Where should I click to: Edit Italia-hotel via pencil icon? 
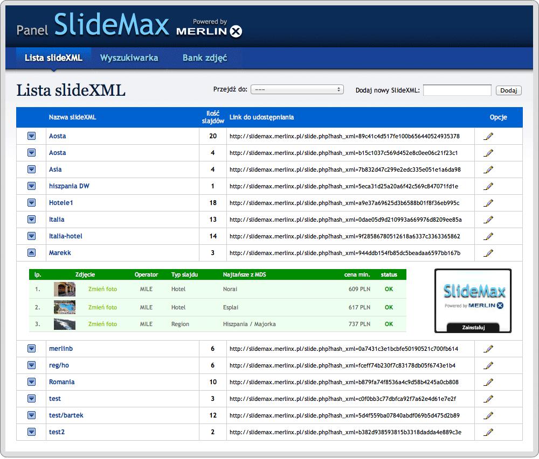(x=488, y=236)
